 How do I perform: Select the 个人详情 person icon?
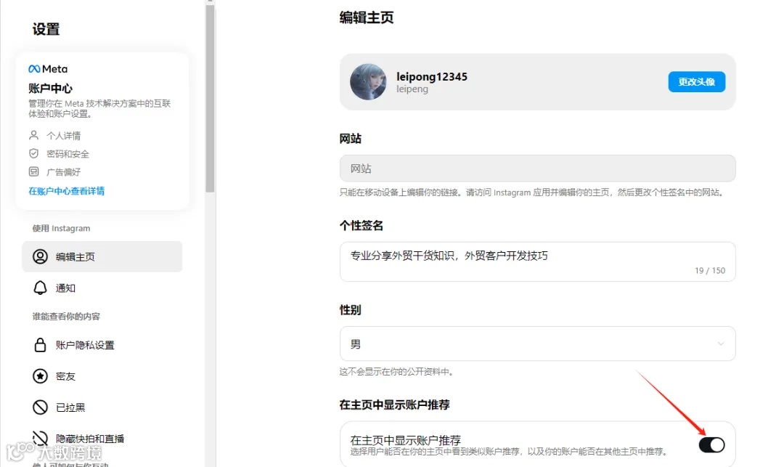click(35, 135)
